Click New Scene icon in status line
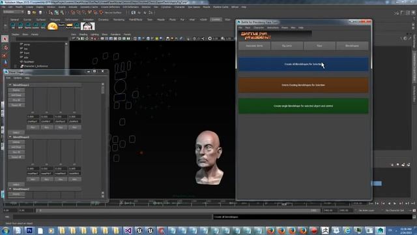 point(29,12)
